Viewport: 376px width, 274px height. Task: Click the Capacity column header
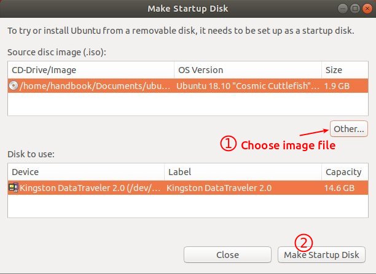coord(345,172)
